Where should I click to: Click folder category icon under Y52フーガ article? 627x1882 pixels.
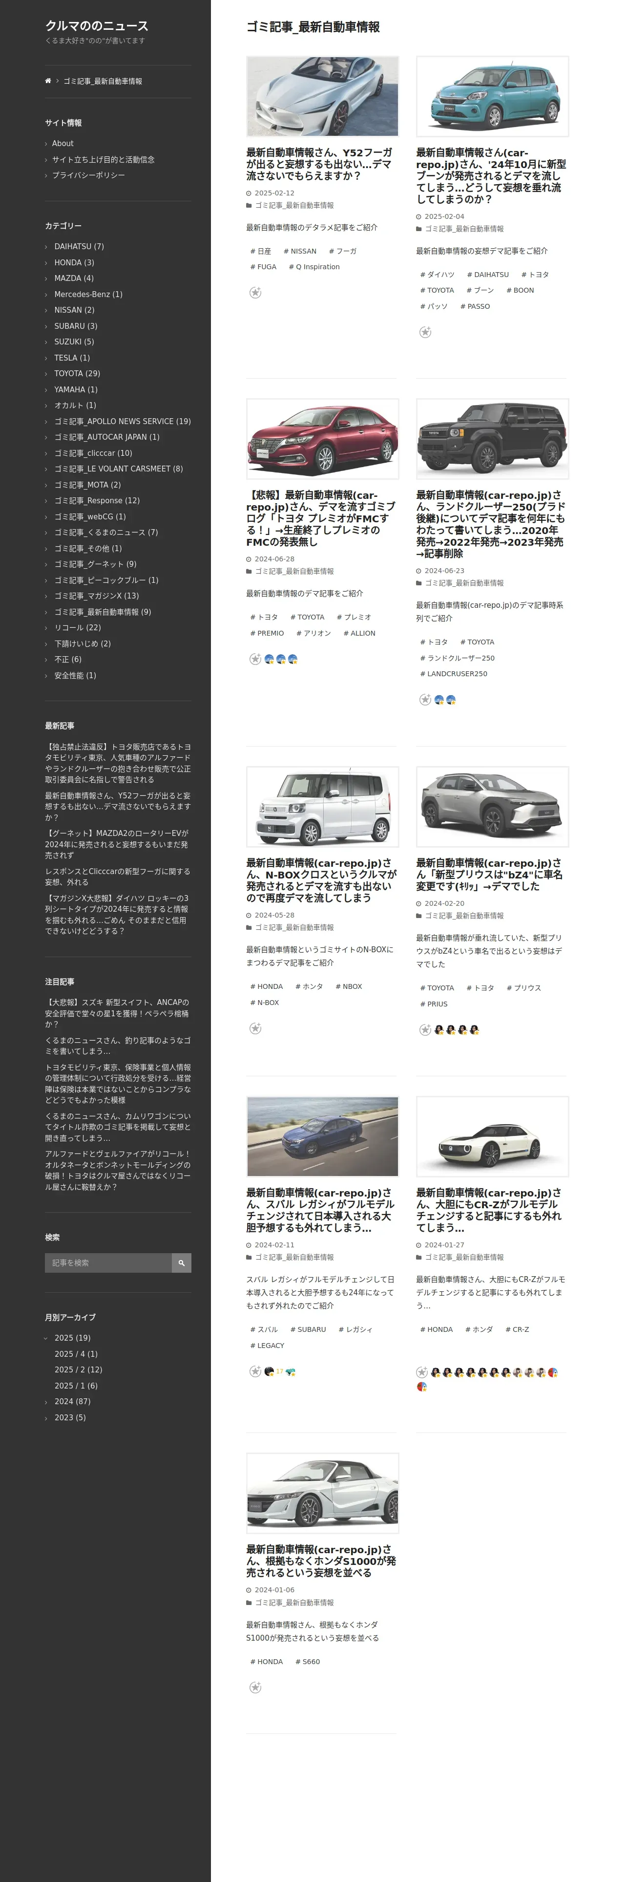pyautogui.click(x=249, y=206)
